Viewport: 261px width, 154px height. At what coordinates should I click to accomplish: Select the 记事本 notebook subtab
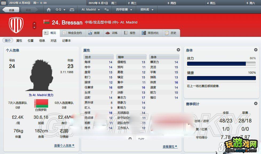pyautogui.click(x=66, y=41)
